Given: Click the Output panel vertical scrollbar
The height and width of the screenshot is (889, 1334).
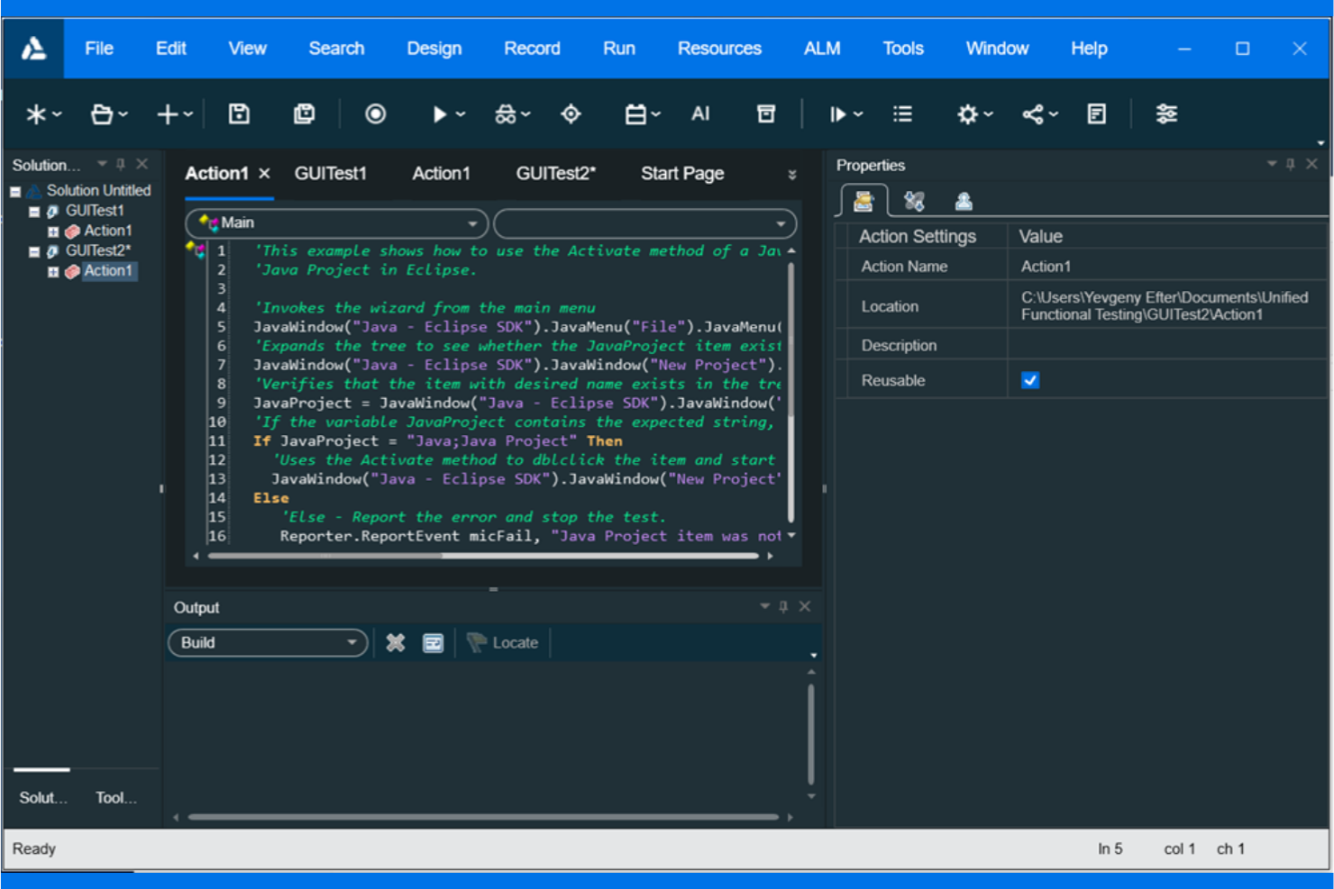Looking at the screenshot, I should tap(811, 735).
